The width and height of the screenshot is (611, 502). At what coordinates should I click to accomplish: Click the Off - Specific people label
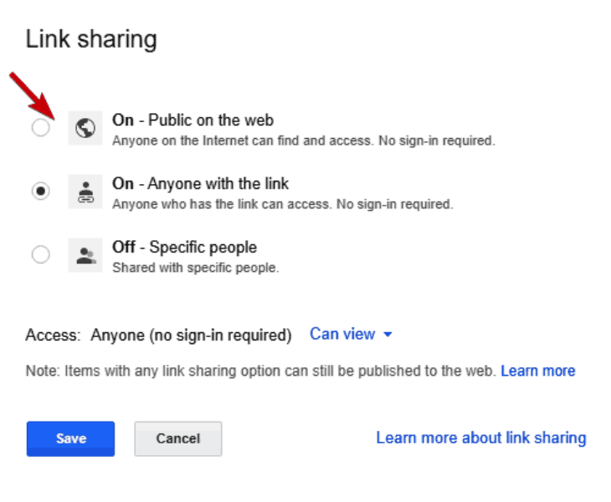(x=184, y=248)
